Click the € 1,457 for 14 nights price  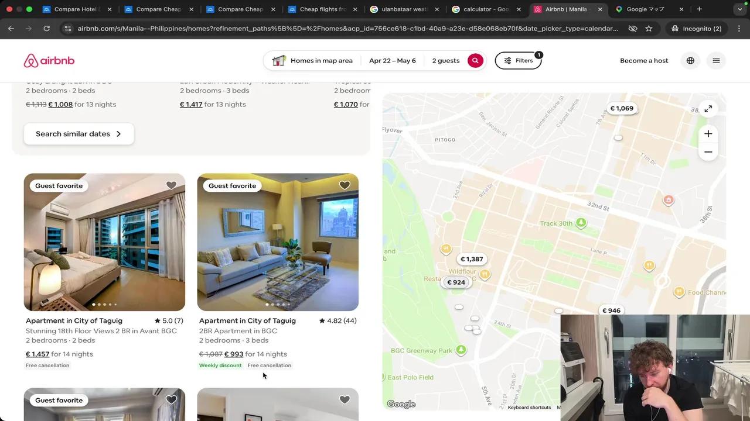59,354
